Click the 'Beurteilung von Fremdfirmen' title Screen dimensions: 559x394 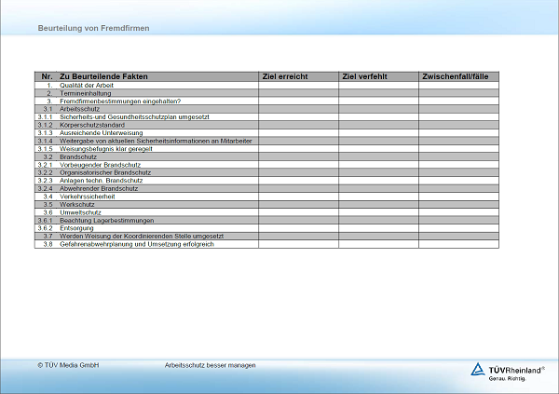coord(93,29)
